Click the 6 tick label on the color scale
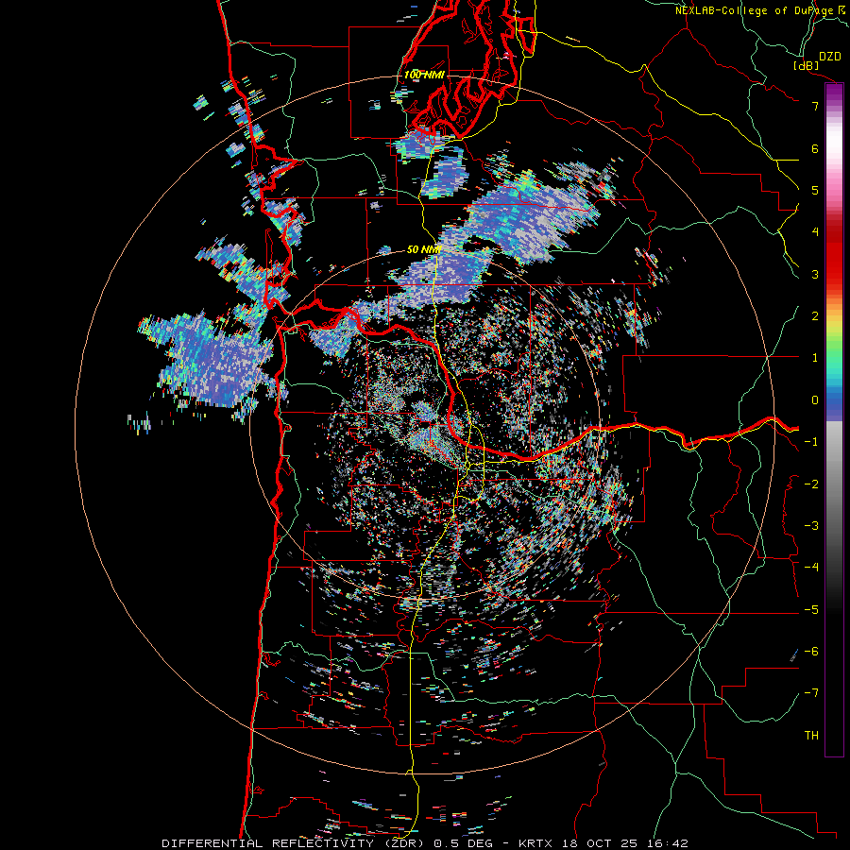Viewport: 850px width, 850px height. pyautogui.click(x=815, y=148)
